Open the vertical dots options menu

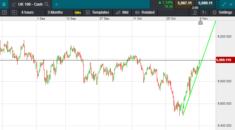218,4
